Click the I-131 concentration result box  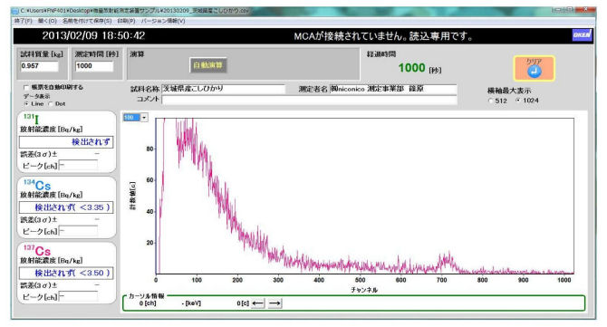pyautogui.click(x=66, y=142)
